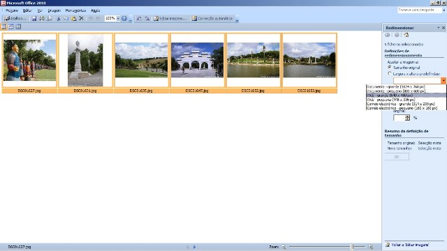447x251 pixels.
Task: Go to next picture arrow
Action: click(194, 247)
